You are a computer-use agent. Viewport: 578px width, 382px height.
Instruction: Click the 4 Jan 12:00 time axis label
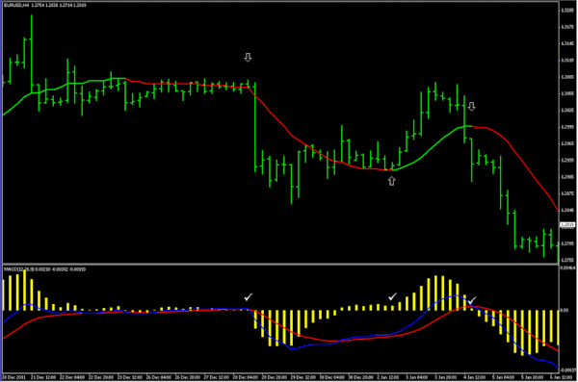tap(474, 377)
